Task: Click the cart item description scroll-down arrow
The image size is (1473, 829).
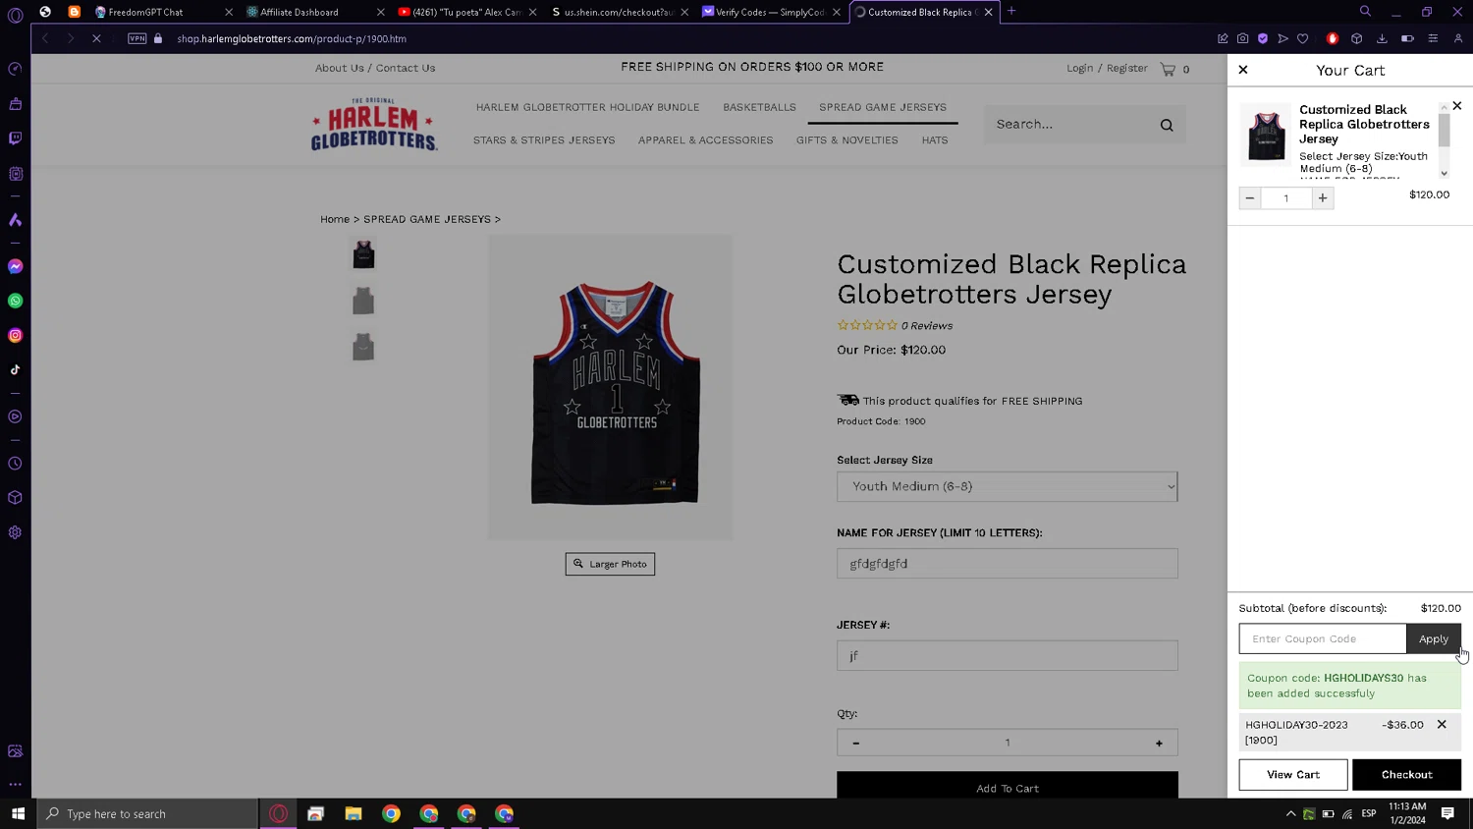Action: pos(1444,173)
